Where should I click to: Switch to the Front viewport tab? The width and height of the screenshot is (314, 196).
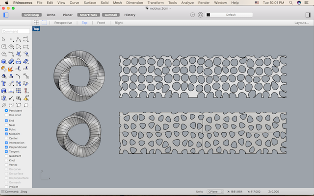(101, 23)
